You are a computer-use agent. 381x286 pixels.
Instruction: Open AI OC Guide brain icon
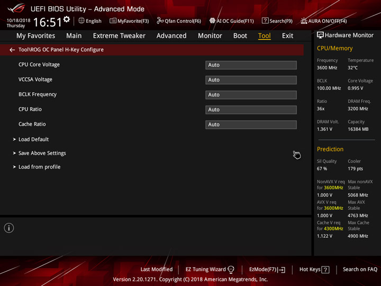tap(212, 21)
